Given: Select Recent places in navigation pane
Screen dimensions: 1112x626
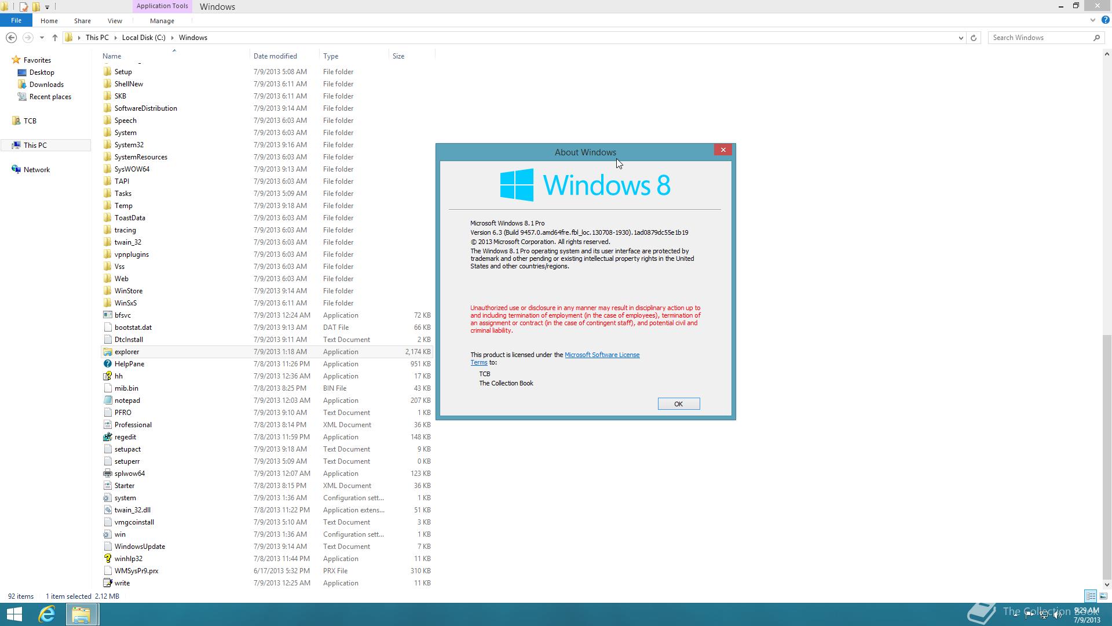Looking at the screenshot, I should click(50, 97).
